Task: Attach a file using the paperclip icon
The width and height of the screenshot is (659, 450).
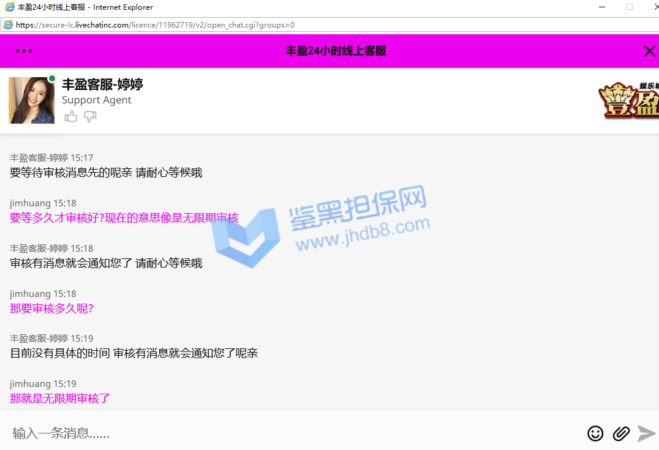Action: pyautogui.click(x=621, y=433)
